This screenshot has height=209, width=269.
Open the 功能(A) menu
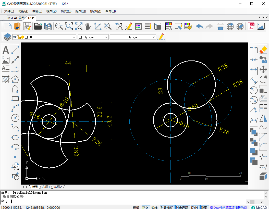[23, 11]
